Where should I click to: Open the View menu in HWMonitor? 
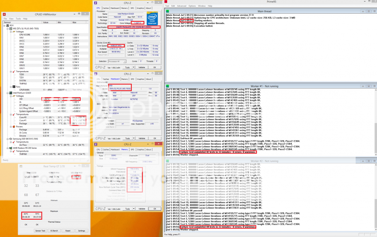click(x=12, y=18)
